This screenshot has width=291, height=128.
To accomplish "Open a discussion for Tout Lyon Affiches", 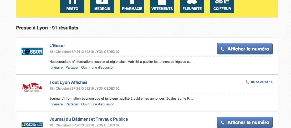I will point(98,104).
